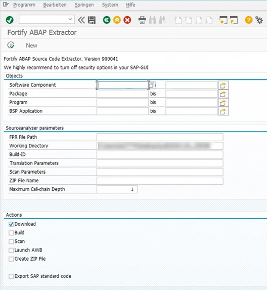Click Package upper-value field
267x290 pixels.
[192, 94]
